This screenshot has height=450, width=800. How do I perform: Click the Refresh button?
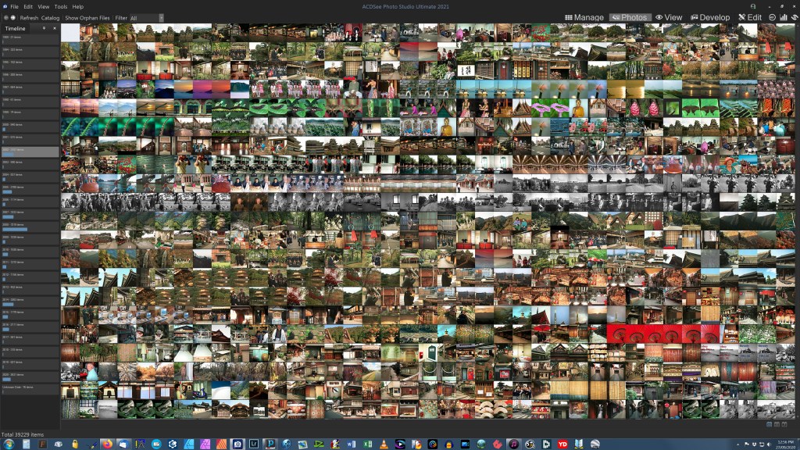pyautogui.click(x=29, y=17)
